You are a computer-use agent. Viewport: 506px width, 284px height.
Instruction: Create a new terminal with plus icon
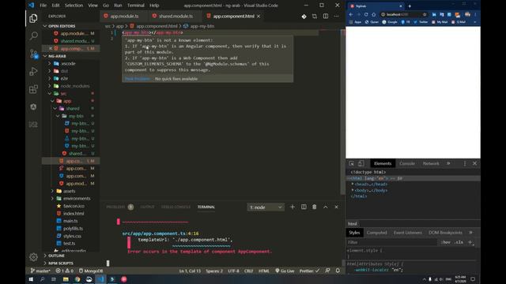coord(293,207)
